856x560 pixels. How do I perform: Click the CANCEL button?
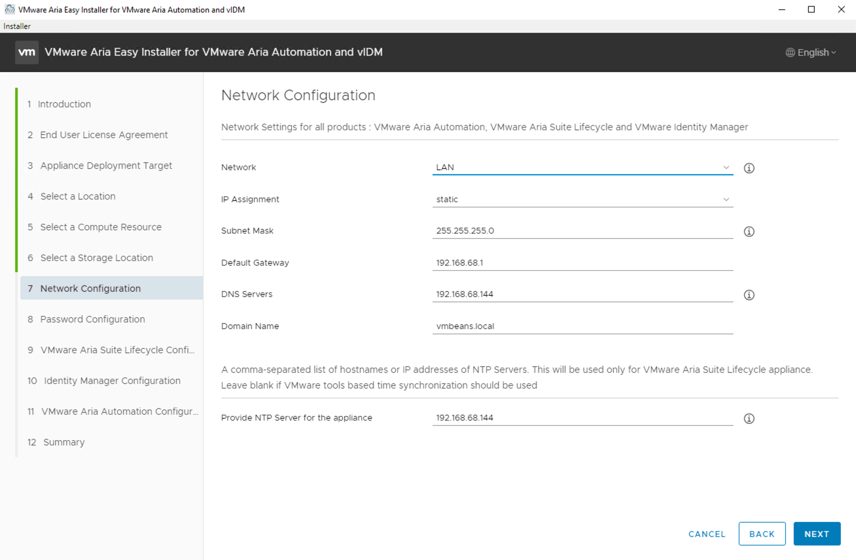click(x=707, y=534)
